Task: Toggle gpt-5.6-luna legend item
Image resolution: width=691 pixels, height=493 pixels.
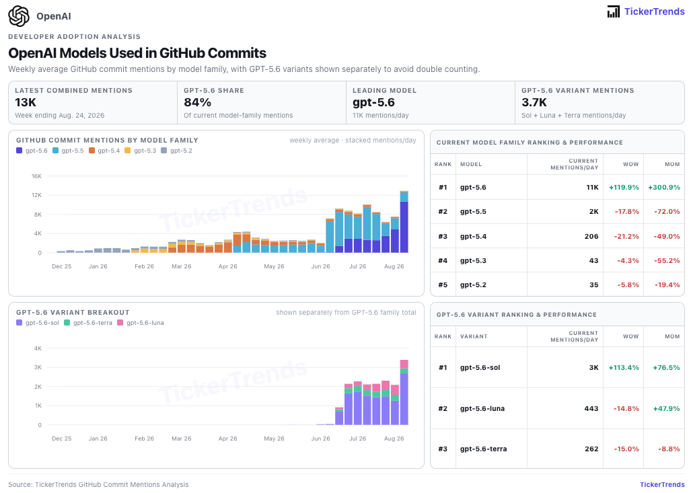Action: coord(140,323)
